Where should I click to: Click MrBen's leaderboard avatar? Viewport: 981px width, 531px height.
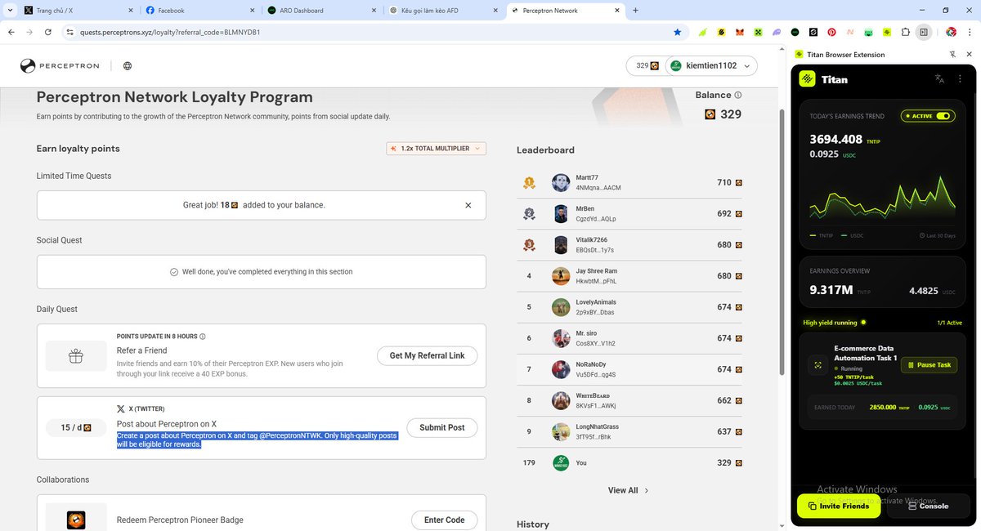tap(561, 214)
